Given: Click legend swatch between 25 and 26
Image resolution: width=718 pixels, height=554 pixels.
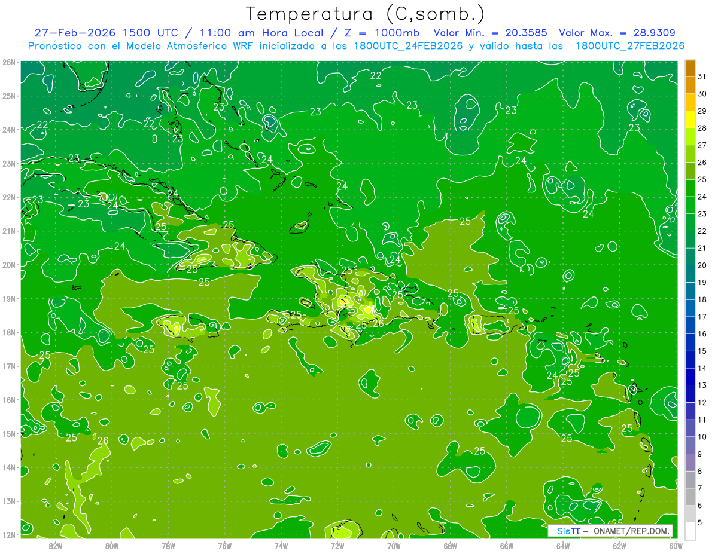Looking at the screenshot, I should (690, 171).
